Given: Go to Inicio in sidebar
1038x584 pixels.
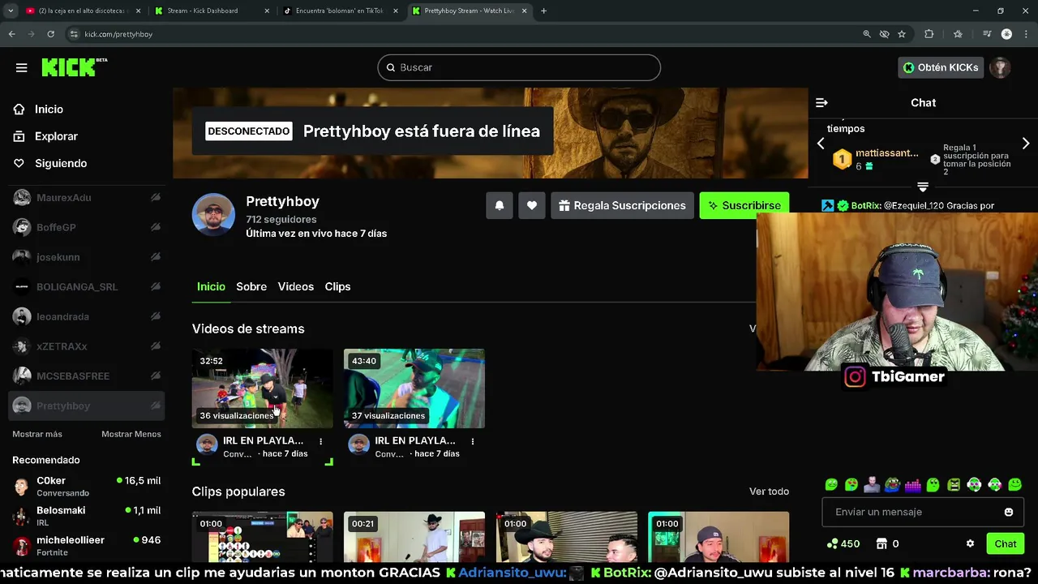Looking at the screenshot, I should click(49, 109).
